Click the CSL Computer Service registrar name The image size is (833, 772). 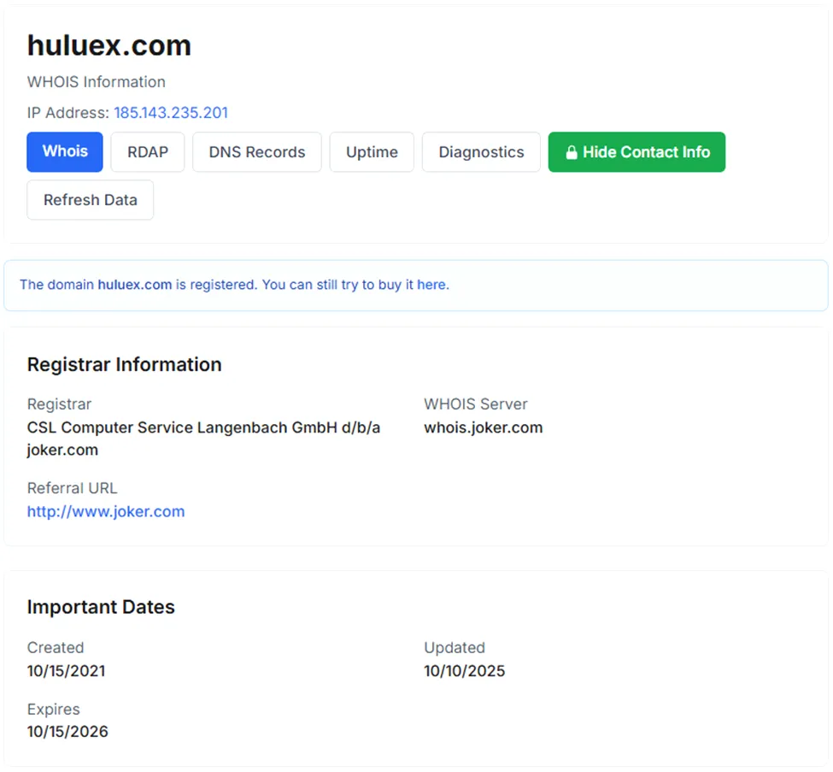pos(204,439)
